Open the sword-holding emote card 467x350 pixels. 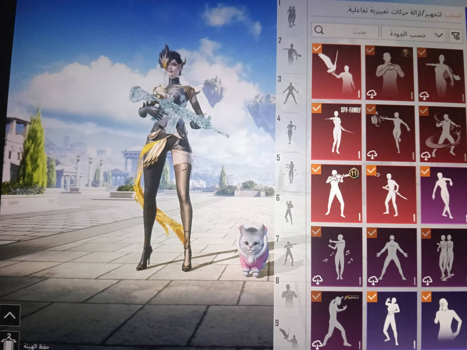coord(391,194)
